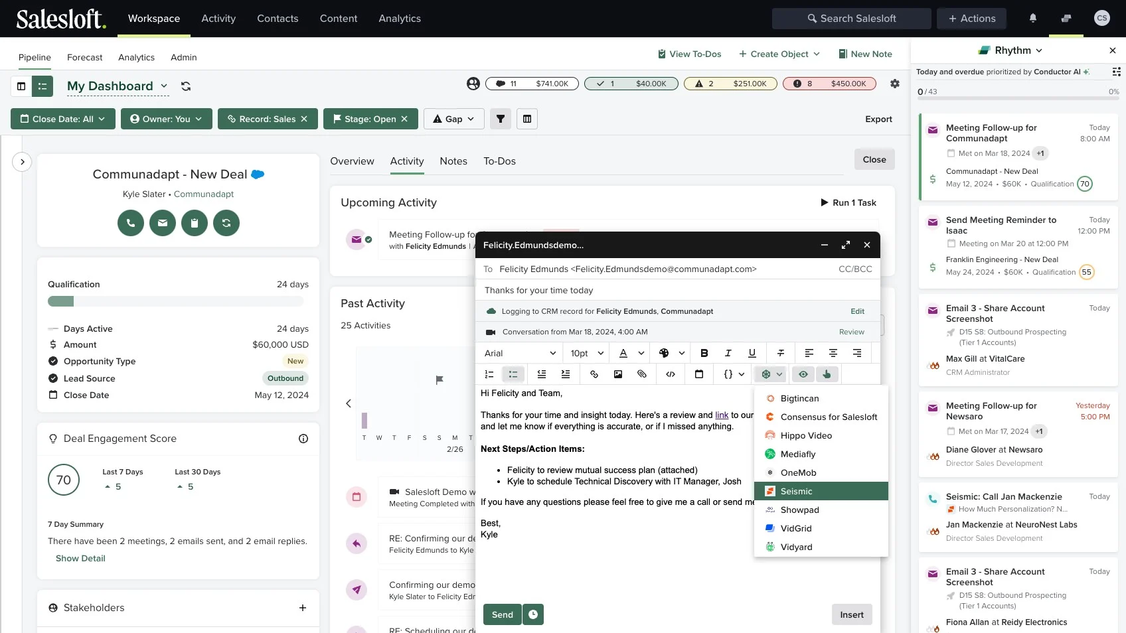Click the Qualification stage progress bar
The image size is (1126, 633).
tap(175, 302)
